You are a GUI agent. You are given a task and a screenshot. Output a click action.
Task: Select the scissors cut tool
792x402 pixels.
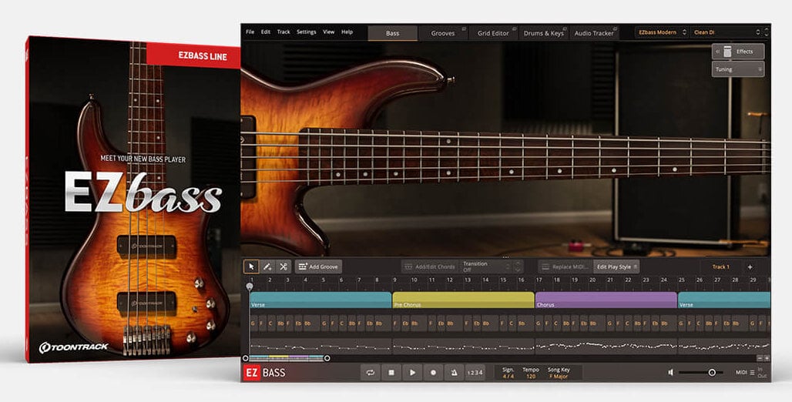point(284,266)
